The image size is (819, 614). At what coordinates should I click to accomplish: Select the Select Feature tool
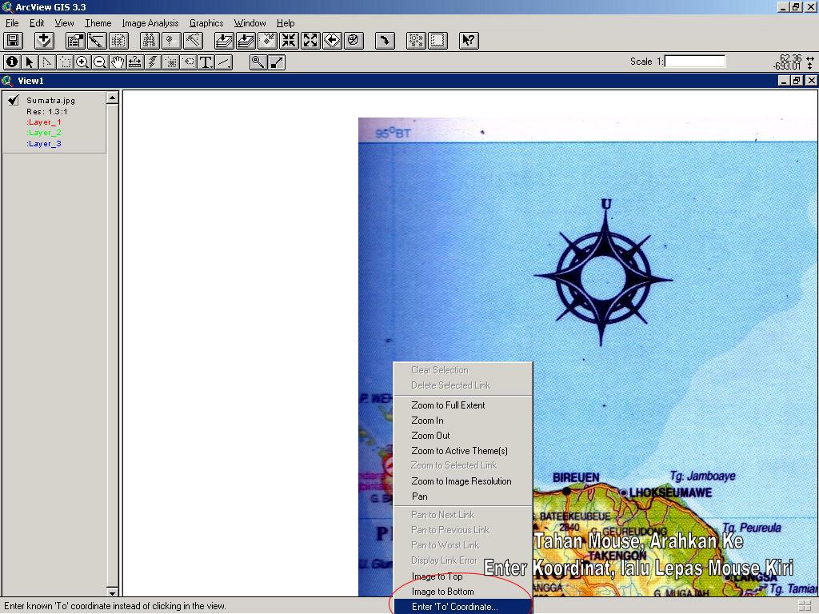(x=65, y=62)
